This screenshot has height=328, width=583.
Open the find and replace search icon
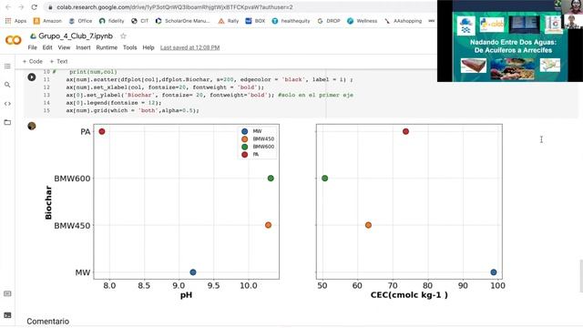7,85
